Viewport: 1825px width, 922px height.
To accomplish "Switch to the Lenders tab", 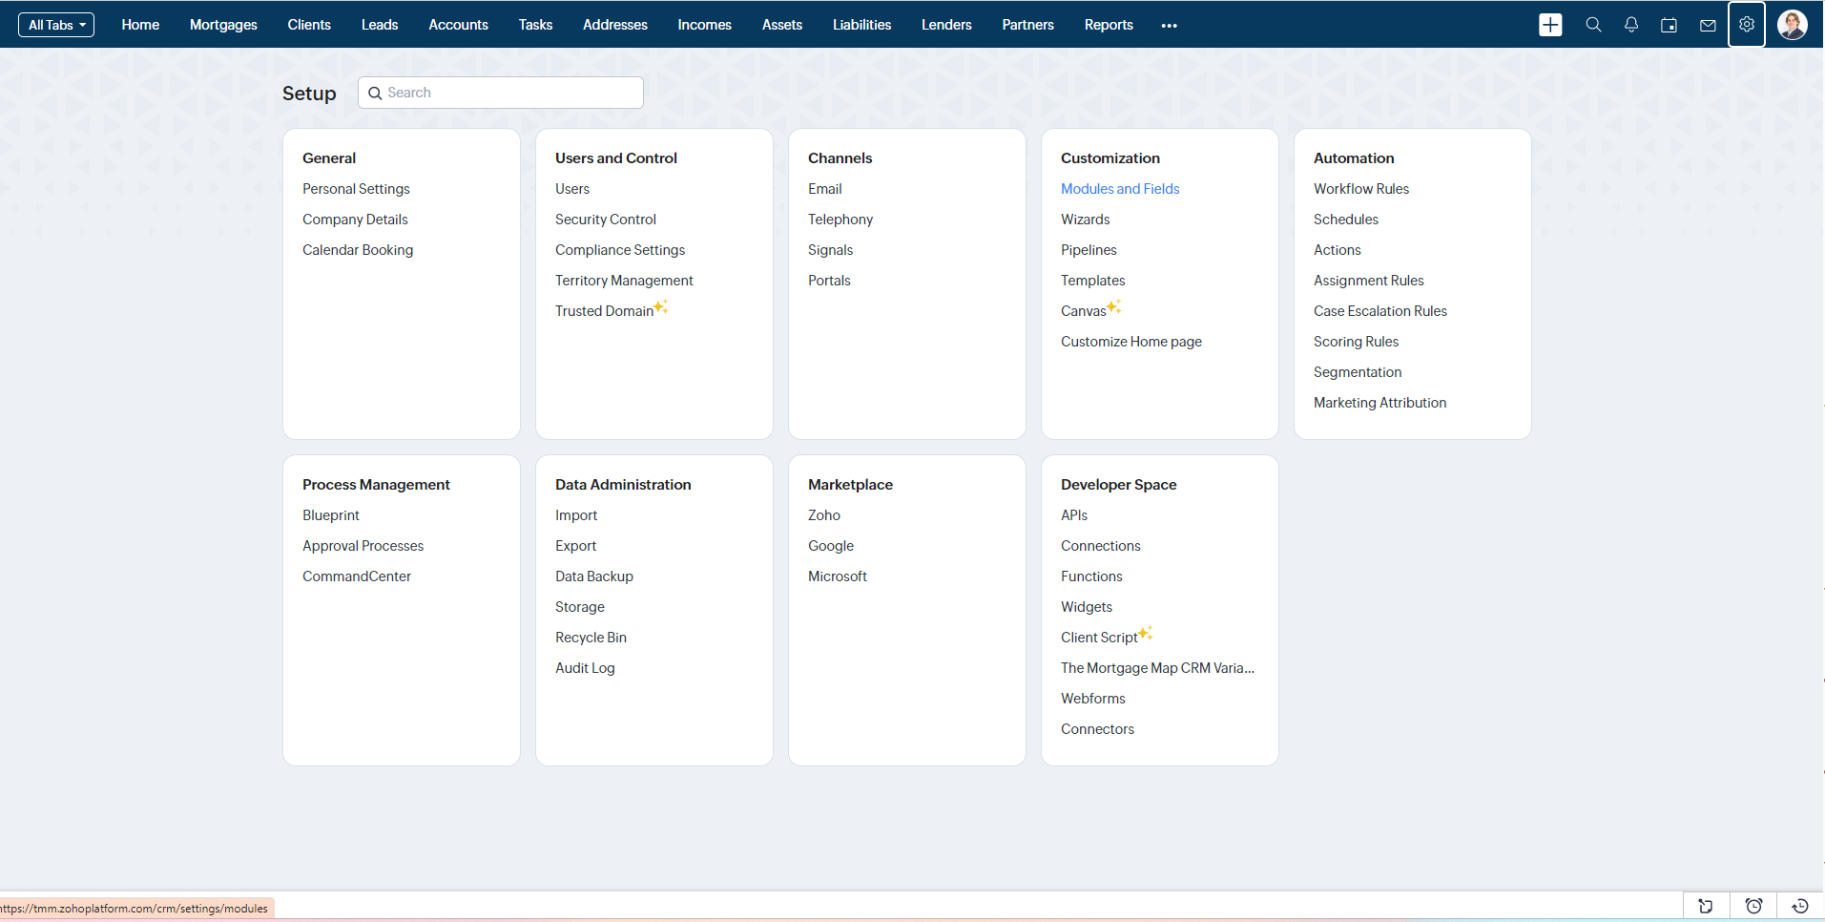I will [946, 25].
